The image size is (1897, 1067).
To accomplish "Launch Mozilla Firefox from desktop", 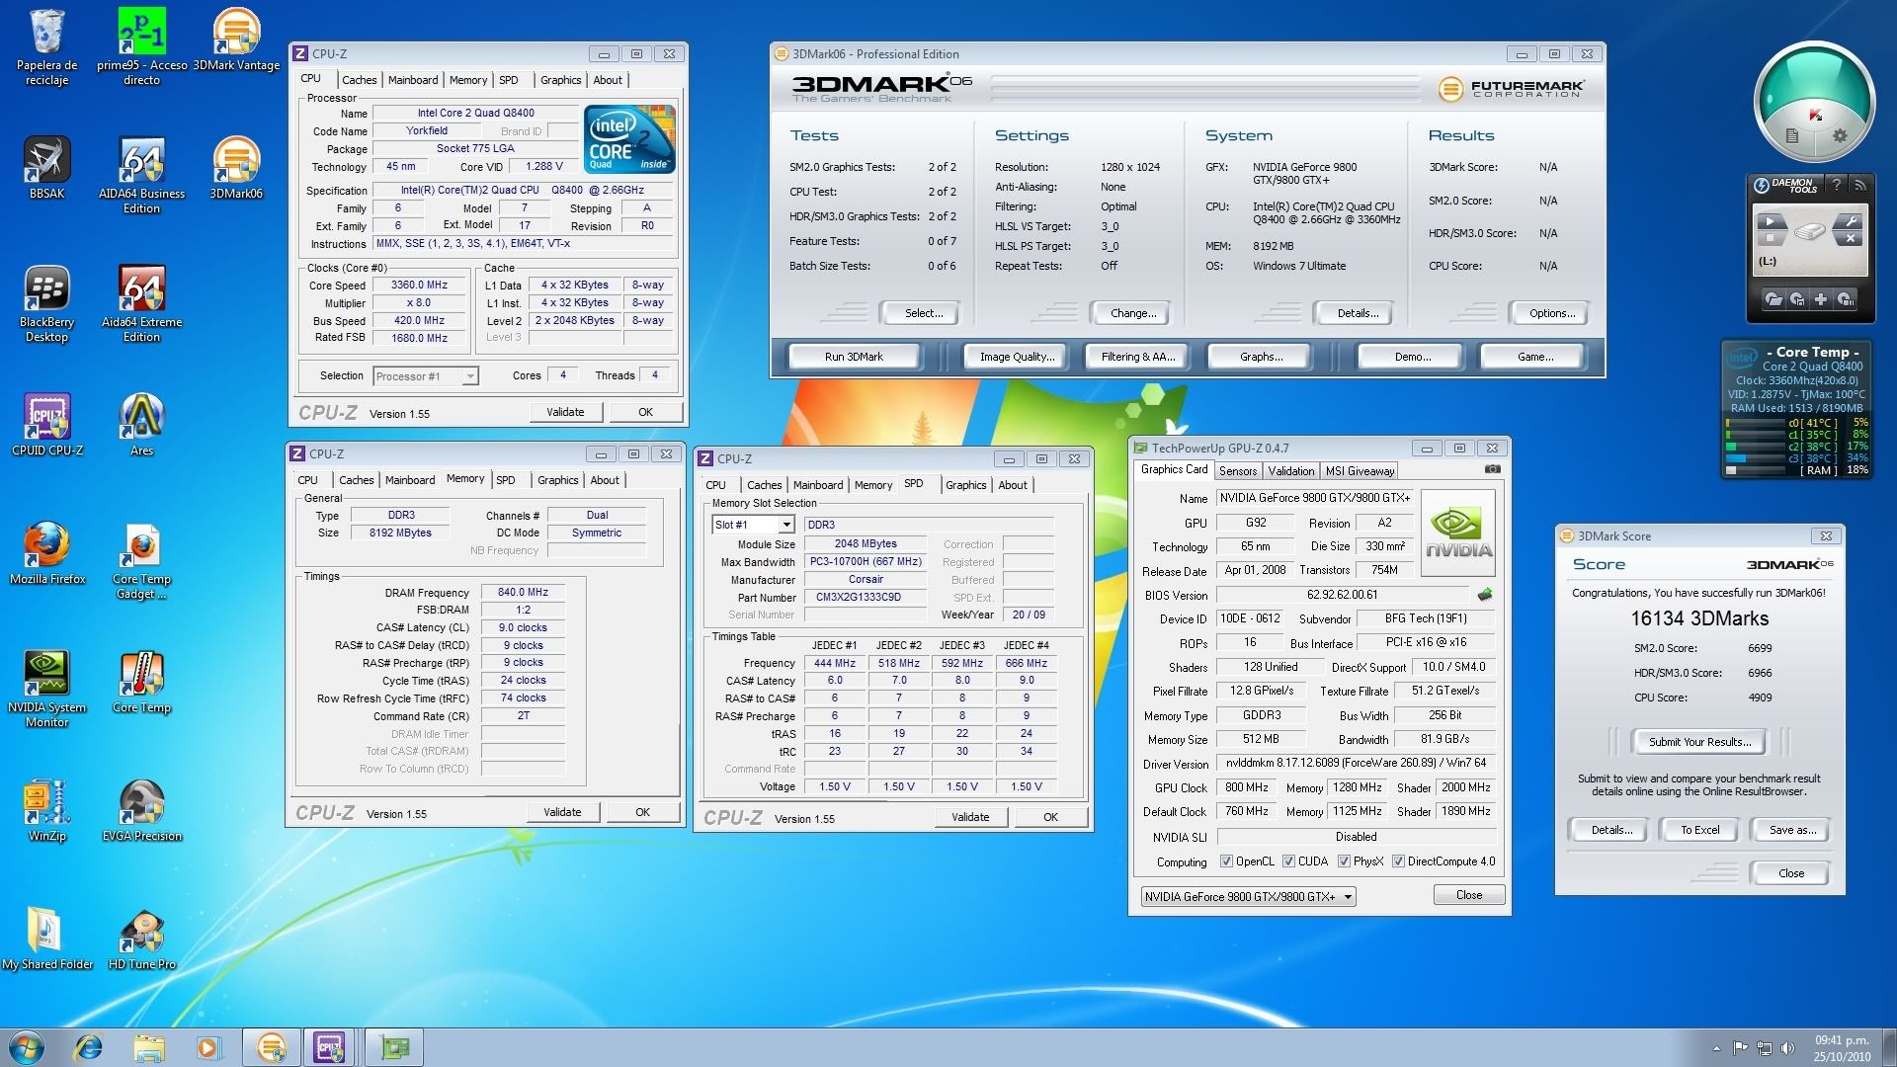I will pos(46,553).
